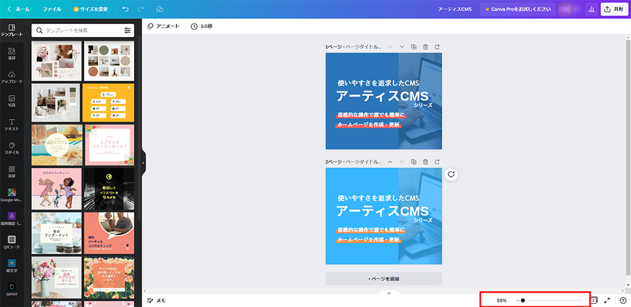Collapse the side panel with arrow handle
This screenshot has height=307, width=631.
[x=143, y=163]
